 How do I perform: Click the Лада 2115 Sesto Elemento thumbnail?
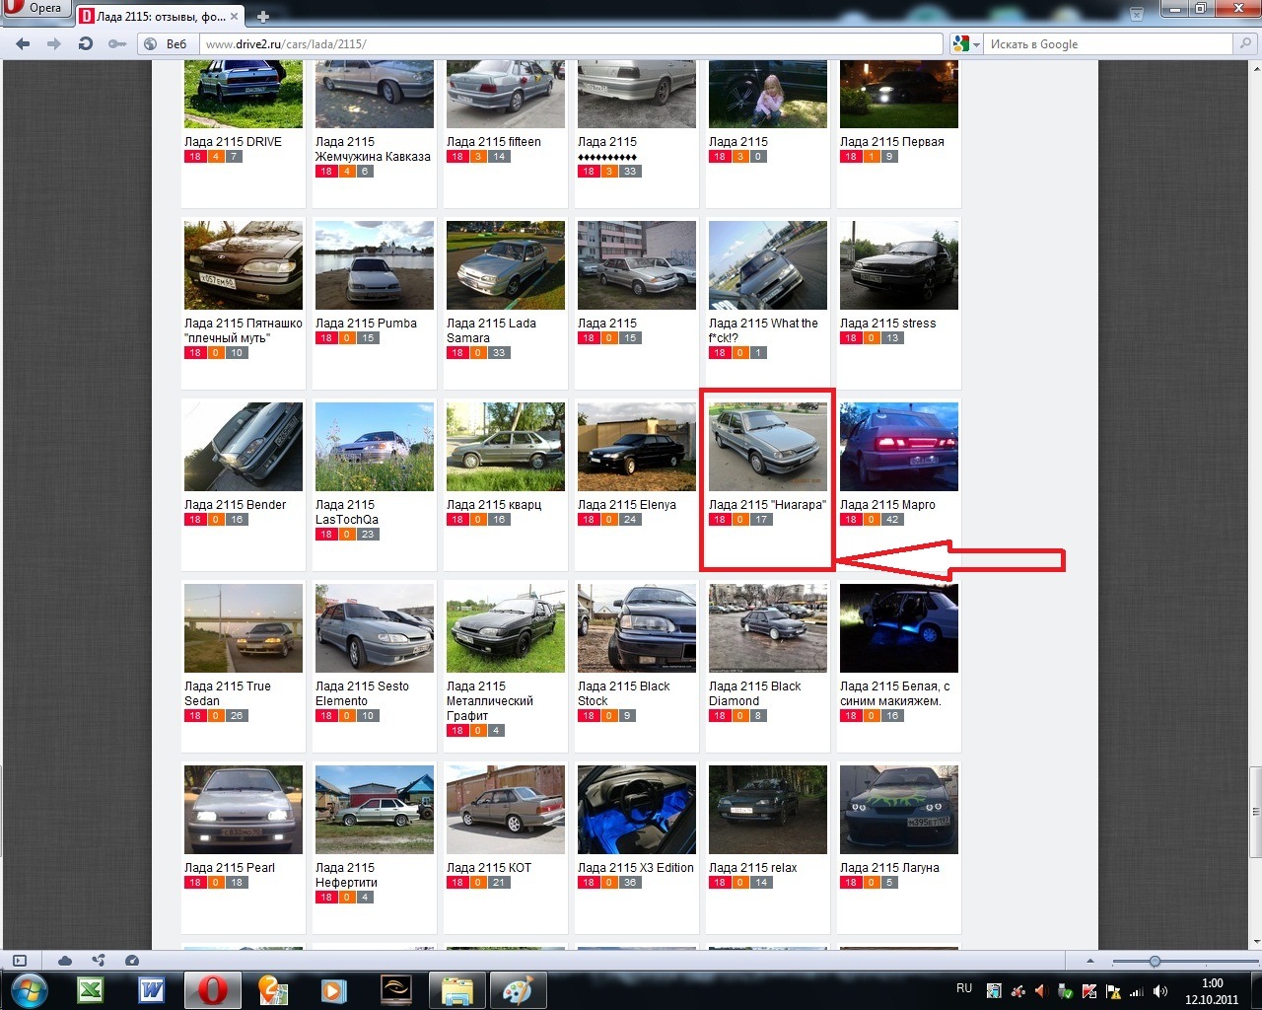tap(375, 628)
